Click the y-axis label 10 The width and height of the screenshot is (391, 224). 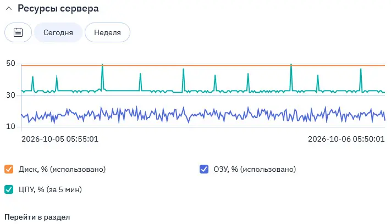(x=10, y=126)
